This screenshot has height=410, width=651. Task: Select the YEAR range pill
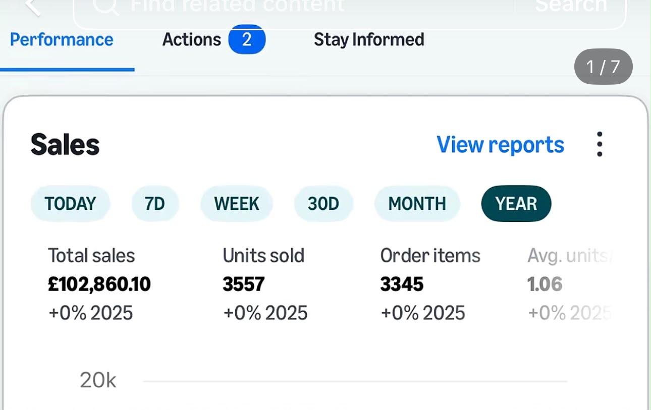pyautogui.click(x=516, y=204)
